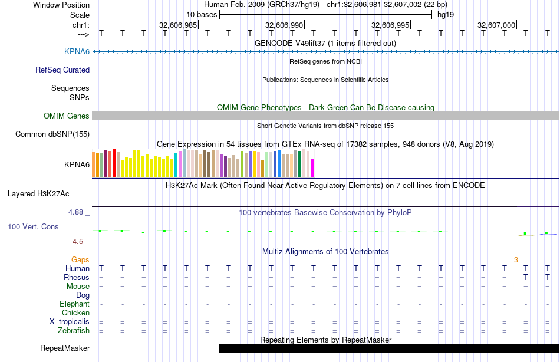Click the Window Position label
This screenshot has height=362, width=560.
[x=61, y=5]
